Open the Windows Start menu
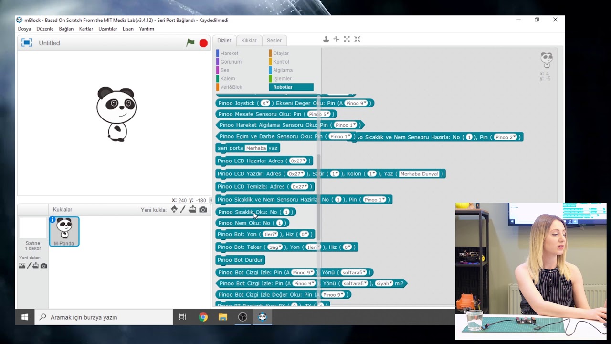 pos(25,317)
